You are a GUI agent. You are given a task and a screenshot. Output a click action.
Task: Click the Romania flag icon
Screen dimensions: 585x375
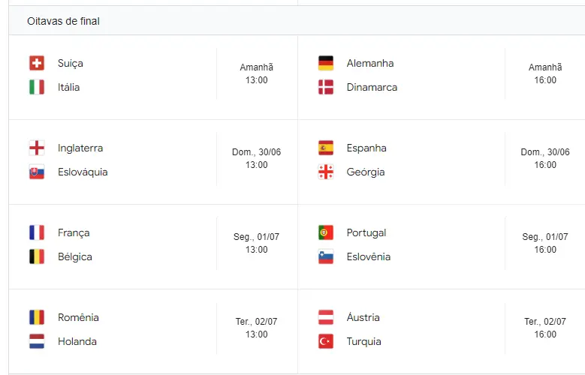pyautogui.click(x=37, y=317)
